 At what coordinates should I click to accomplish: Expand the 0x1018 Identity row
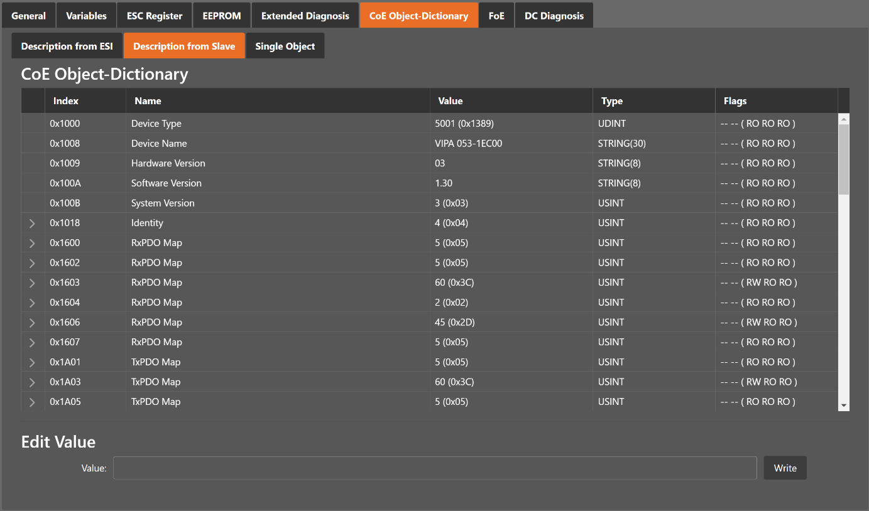click(32, 223)
